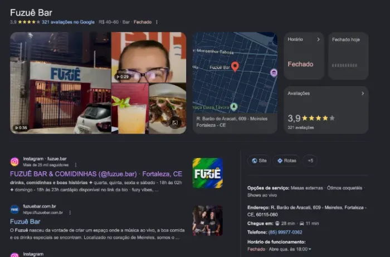Click 'Shows ao vivo' service option
The width and height of the screenshot is (390, 257).
(x=262, y=195)
